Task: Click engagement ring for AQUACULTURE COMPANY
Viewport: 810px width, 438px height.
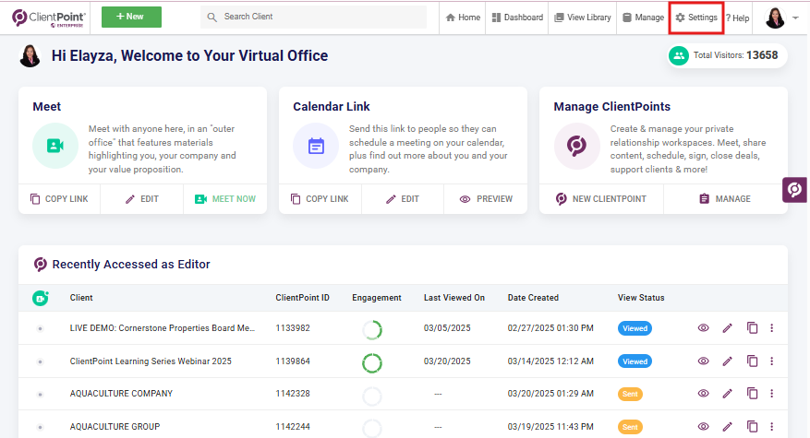Action: 372,397
